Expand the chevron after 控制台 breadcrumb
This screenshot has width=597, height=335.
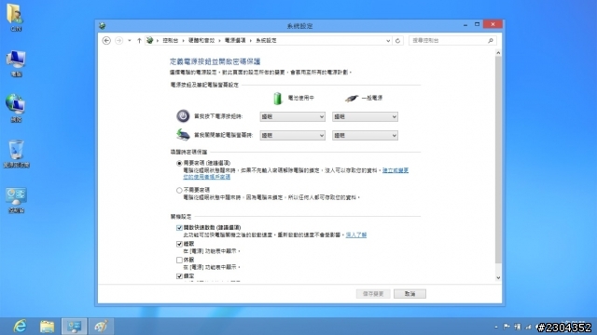[183, 40]
